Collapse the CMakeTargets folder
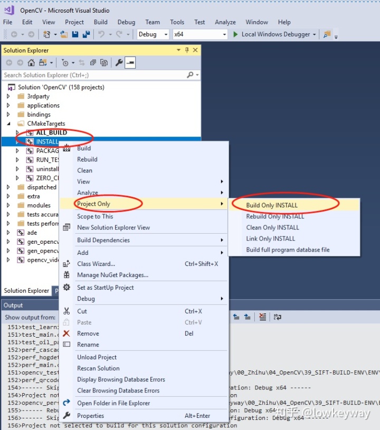The width and height of the screenshot is (380, 430). (9, 123)
